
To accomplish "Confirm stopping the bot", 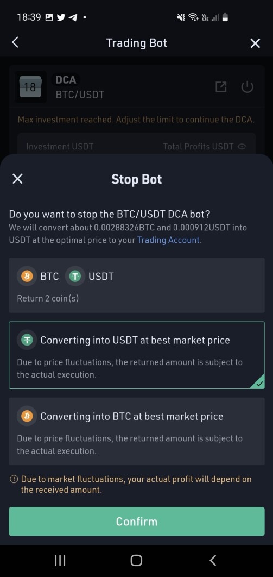I will 137,522.
